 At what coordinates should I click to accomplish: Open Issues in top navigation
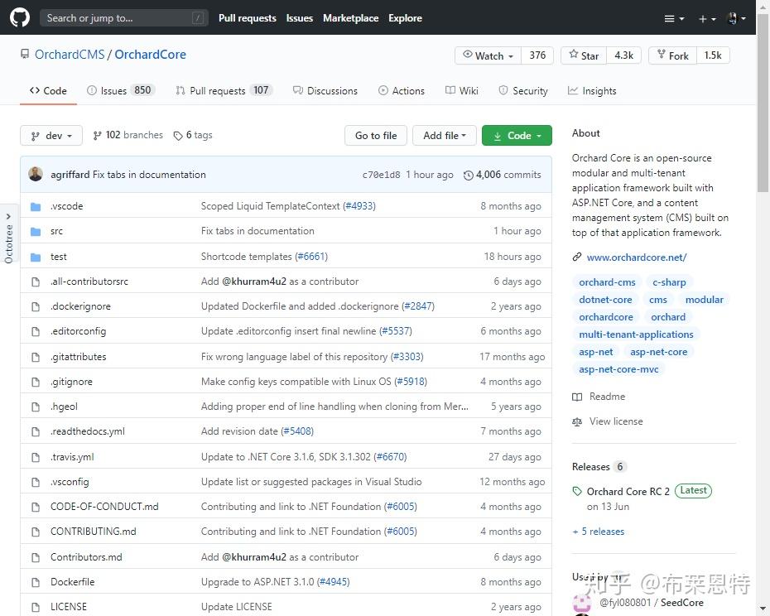click(x=300, y=18)
